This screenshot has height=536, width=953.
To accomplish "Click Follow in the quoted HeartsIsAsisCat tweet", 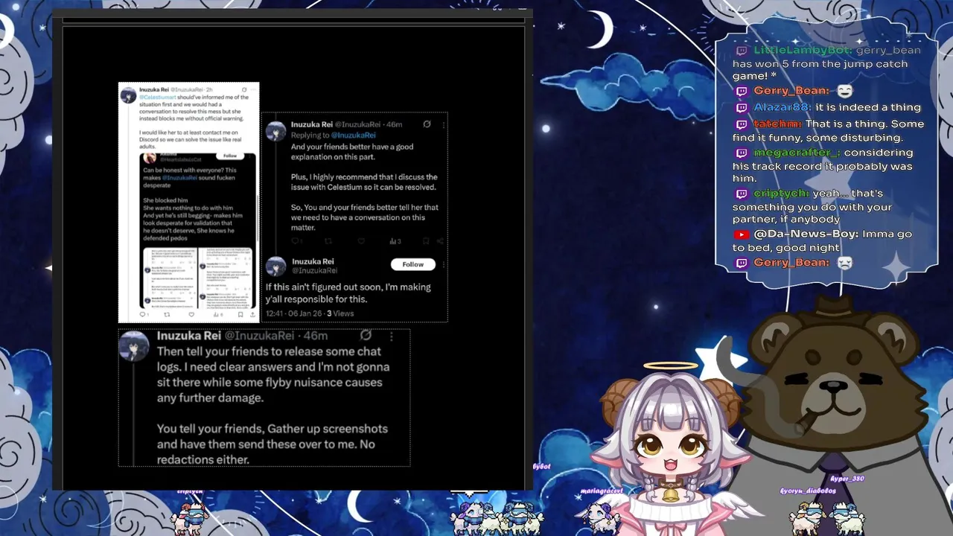I will 230,156.
